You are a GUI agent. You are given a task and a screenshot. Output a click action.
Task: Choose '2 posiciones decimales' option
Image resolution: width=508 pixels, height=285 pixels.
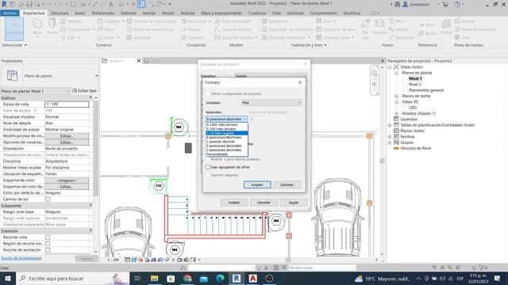click(x=227, y=146)
